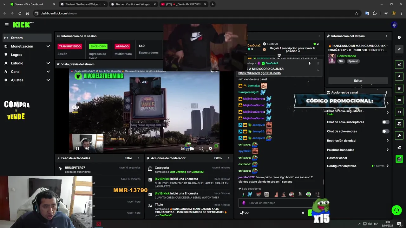Click Just Chatting link in moderator actions
The height and width of the screenshot is (228, 406).
tap(178, 172)
